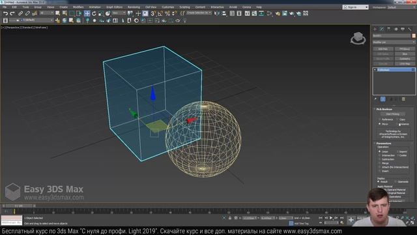417x235 pixels.
Task: Click the time slider handle
Action: click(x=19, y=206)
